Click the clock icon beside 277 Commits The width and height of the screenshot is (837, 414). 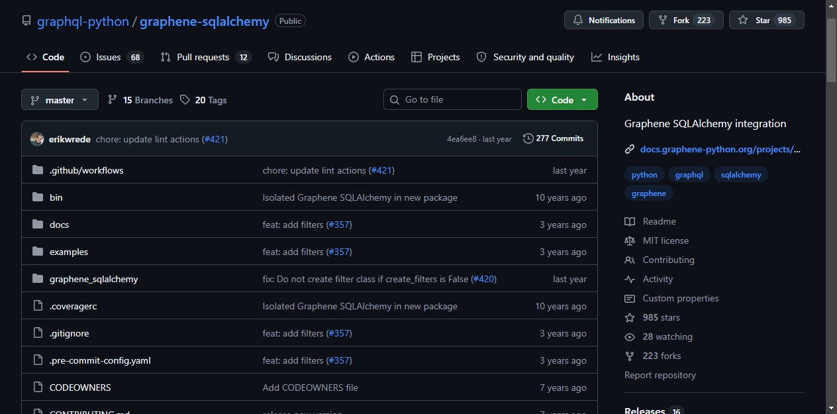pyautogui.click(x=528, y=138)
